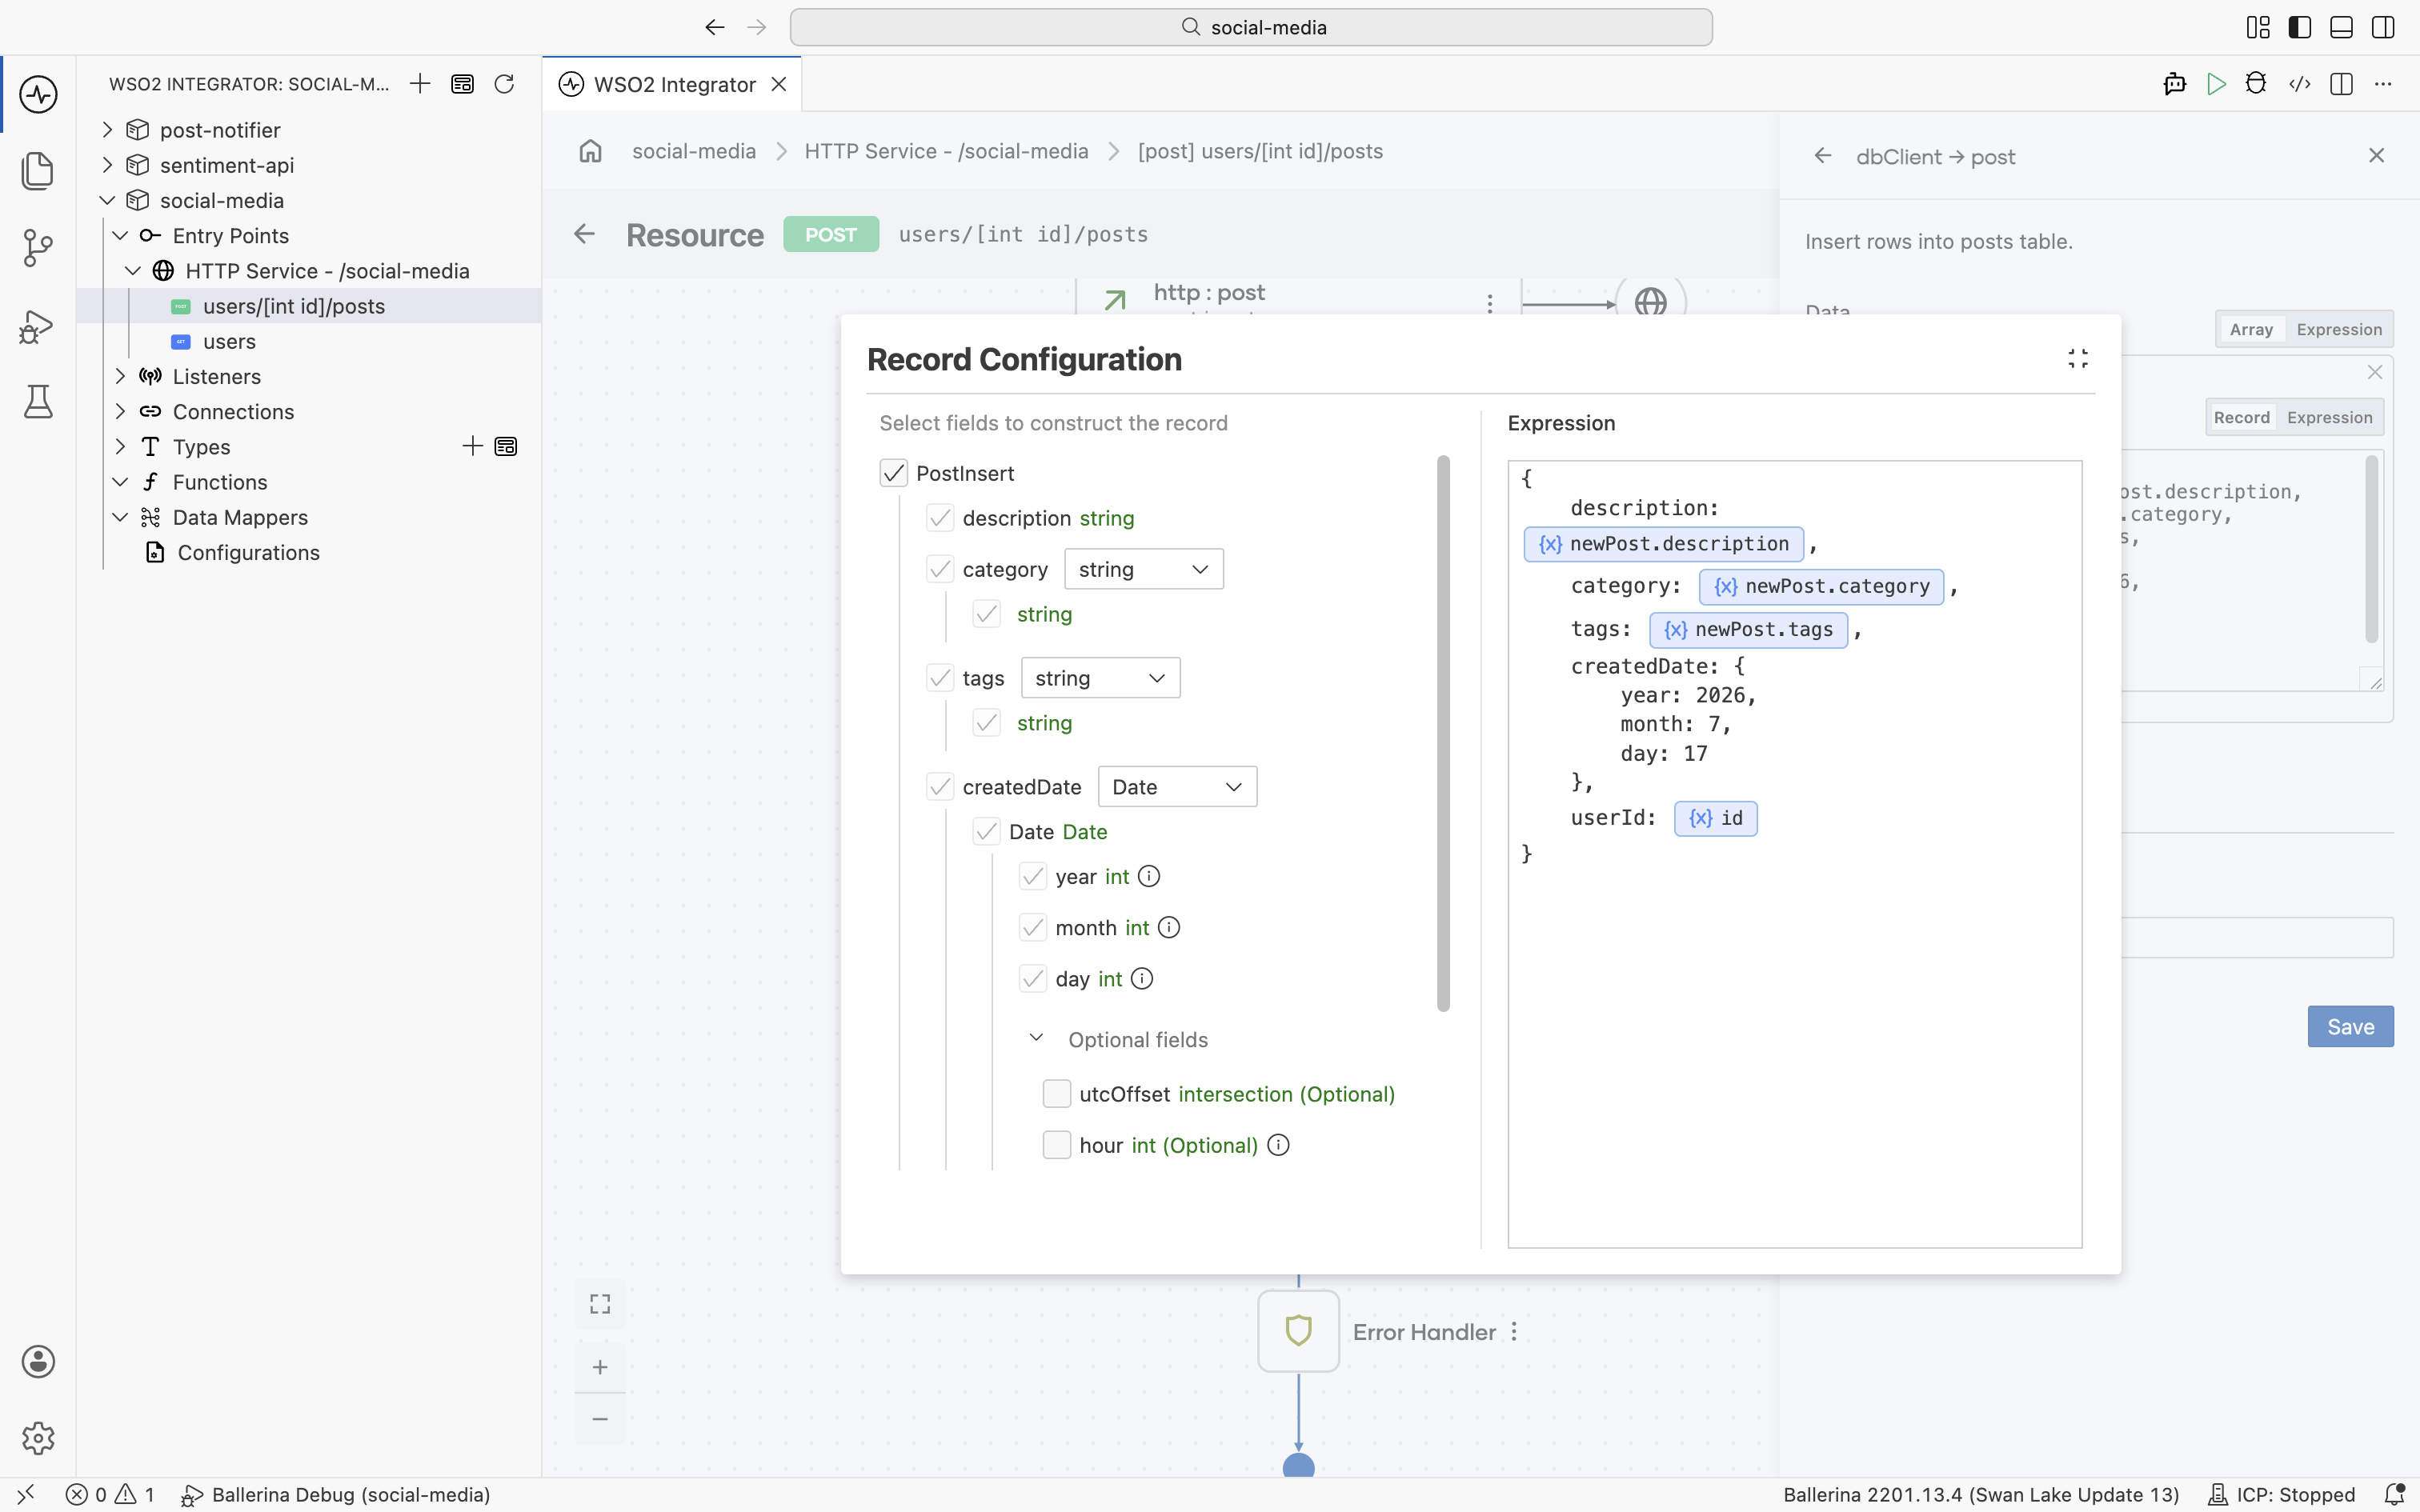Viewport: 2420px width, 1512px height.
Task: Open the createdDate Date type dropdown
Action: 1177,787
